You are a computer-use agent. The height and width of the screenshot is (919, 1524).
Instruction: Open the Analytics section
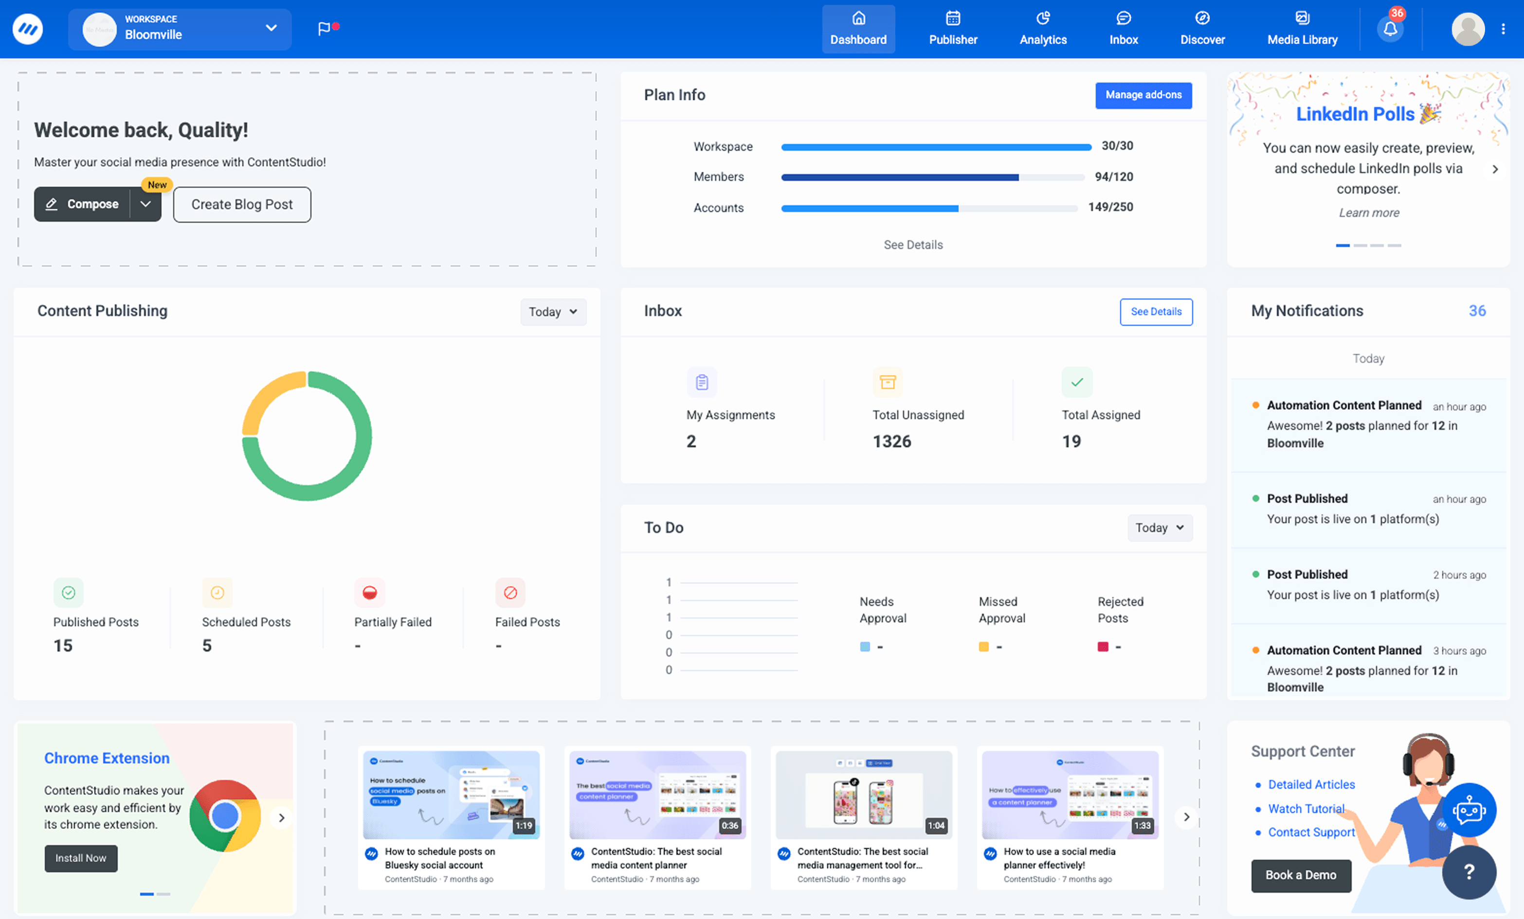tap(1043, 28)
